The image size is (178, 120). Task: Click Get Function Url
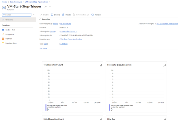[81, 15]
